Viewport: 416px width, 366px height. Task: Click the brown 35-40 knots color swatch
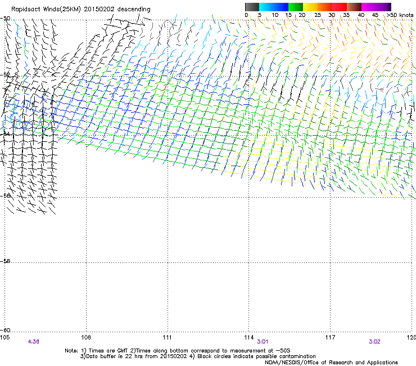354,7
